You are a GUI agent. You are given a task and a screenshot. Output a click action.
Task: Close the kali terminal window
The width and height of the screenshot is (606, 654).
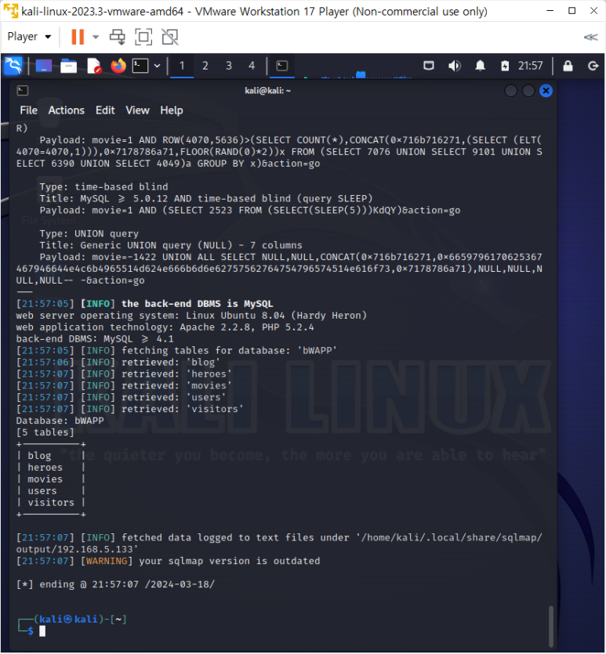pyautogui.click(x=546, y=91)
